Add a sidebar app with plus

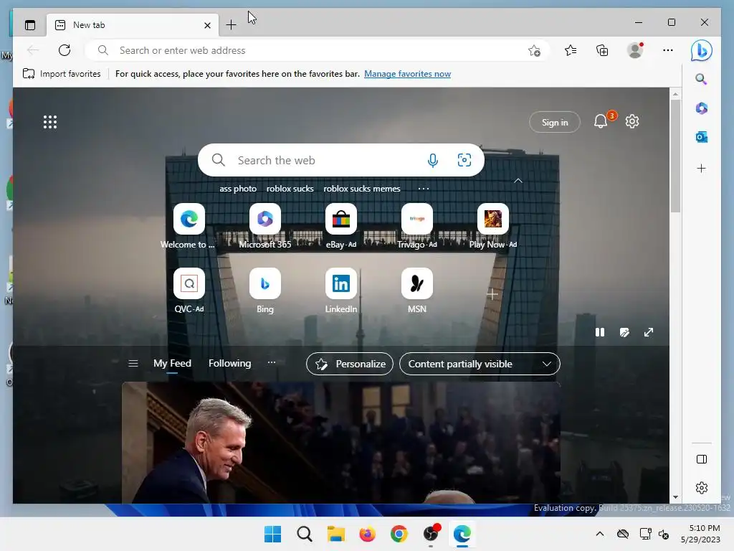(701, 168)
